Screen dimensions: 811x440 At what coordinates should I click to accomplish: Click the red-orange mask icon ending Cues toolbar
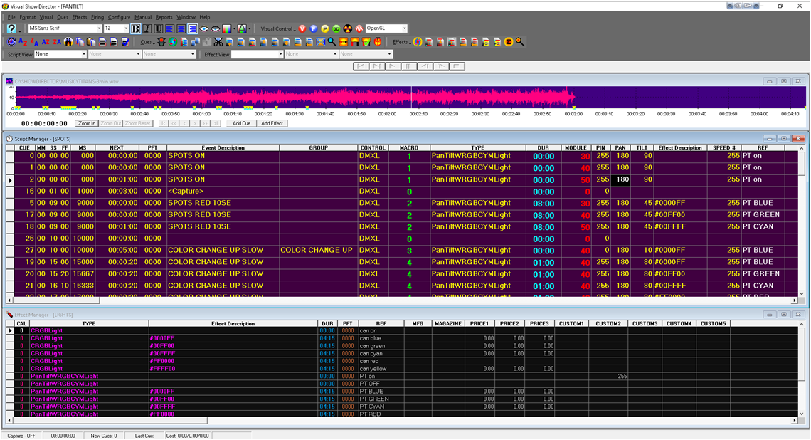[x=378, y=42]
